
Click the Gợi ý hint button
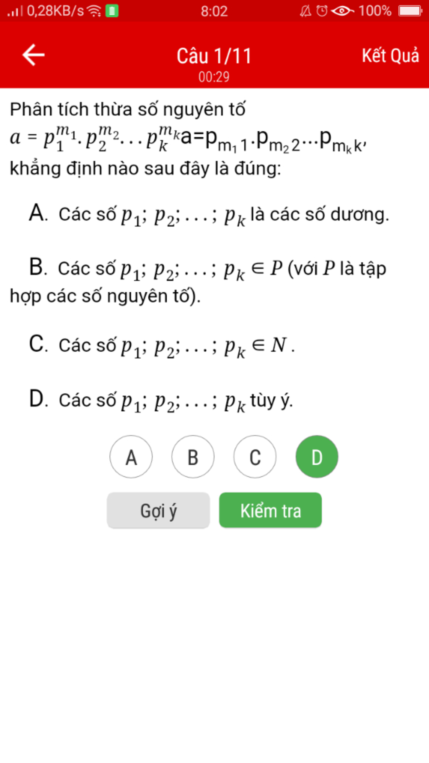point(158,510)
